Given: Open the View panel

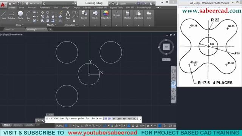Looking at the screenshot, I should point(149,15).
